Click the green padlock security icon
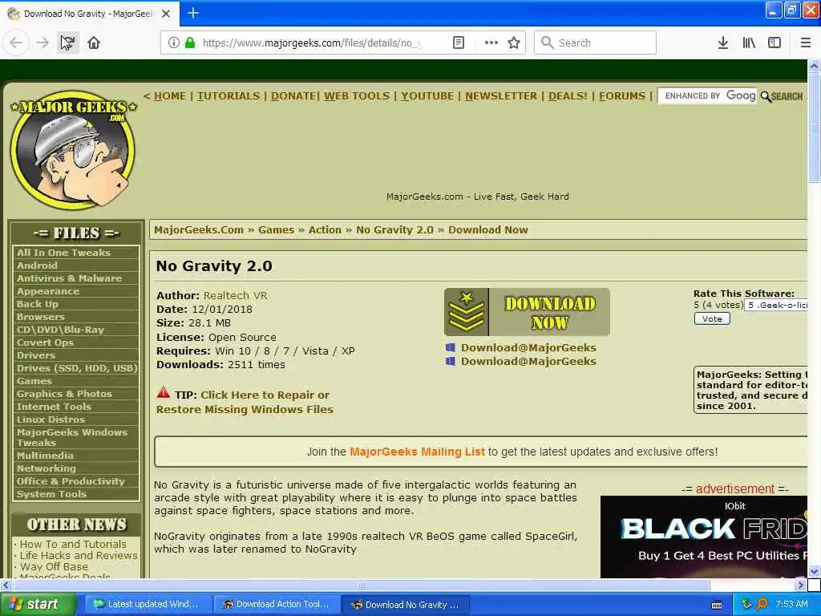 (x=190, y=43)
